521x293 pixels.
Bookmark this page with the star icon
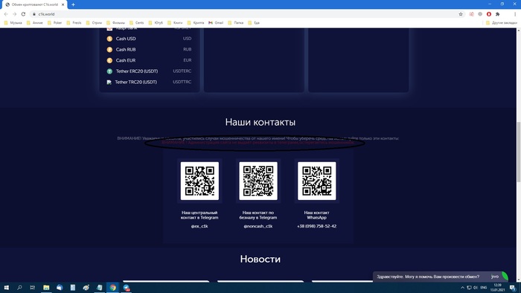point(461,14)
